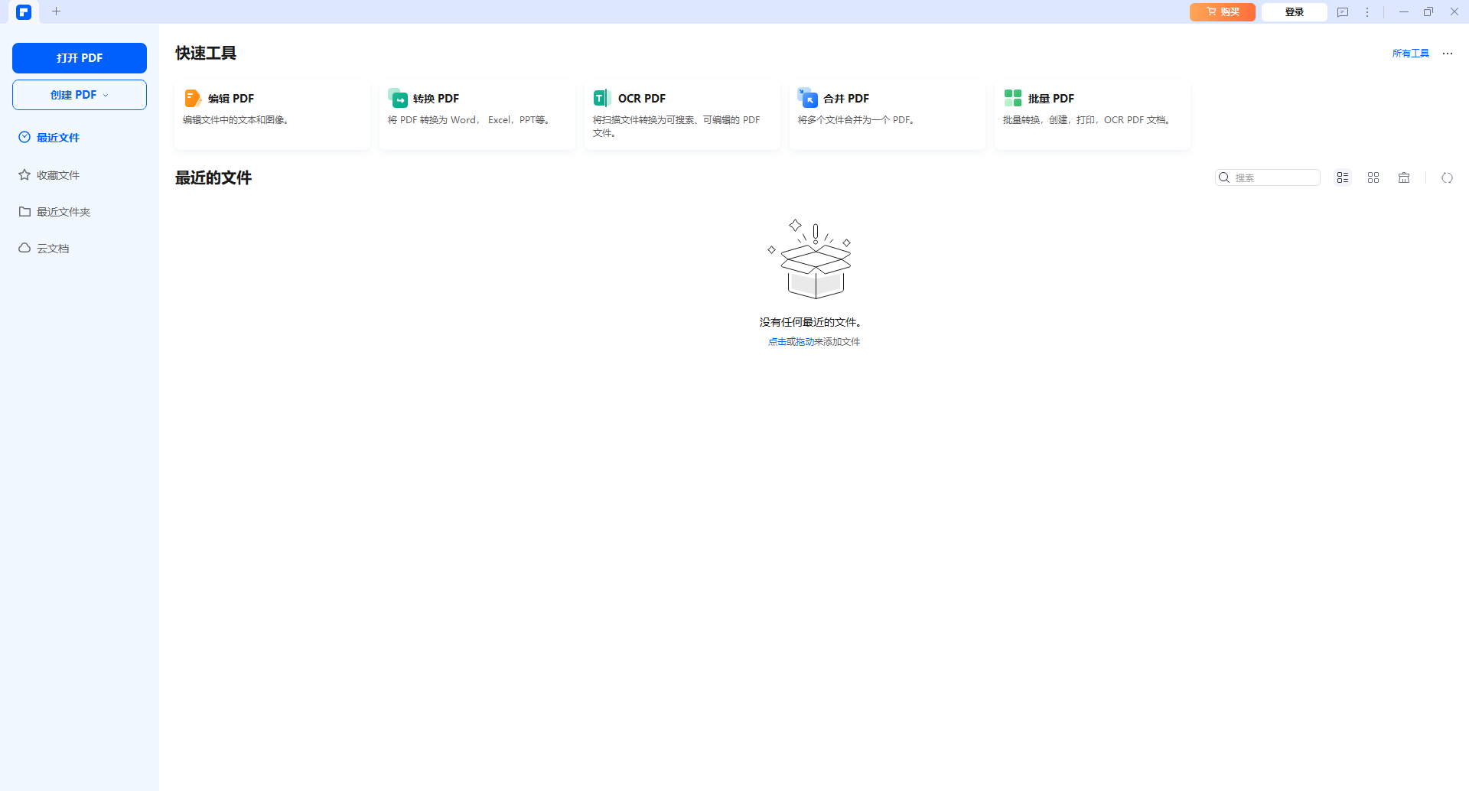Open the feedback message icon
This screenshot has height=791, width=1469.
coord(1343,12)
